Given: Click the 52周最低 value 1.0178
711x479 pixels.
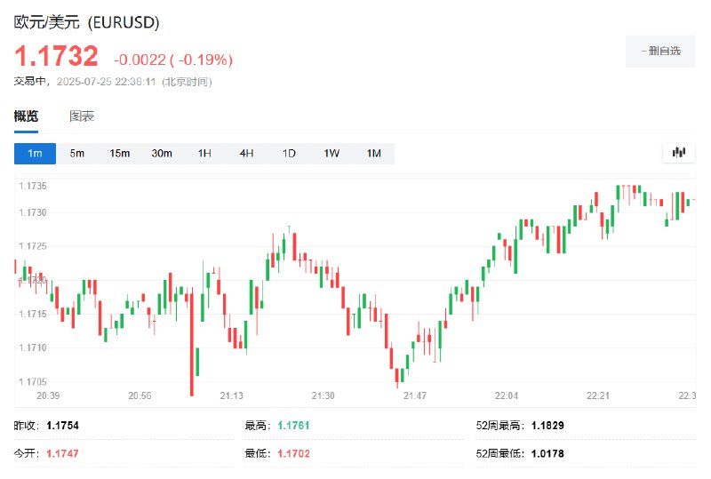Looking at the screenshot, I should point(547,453).
